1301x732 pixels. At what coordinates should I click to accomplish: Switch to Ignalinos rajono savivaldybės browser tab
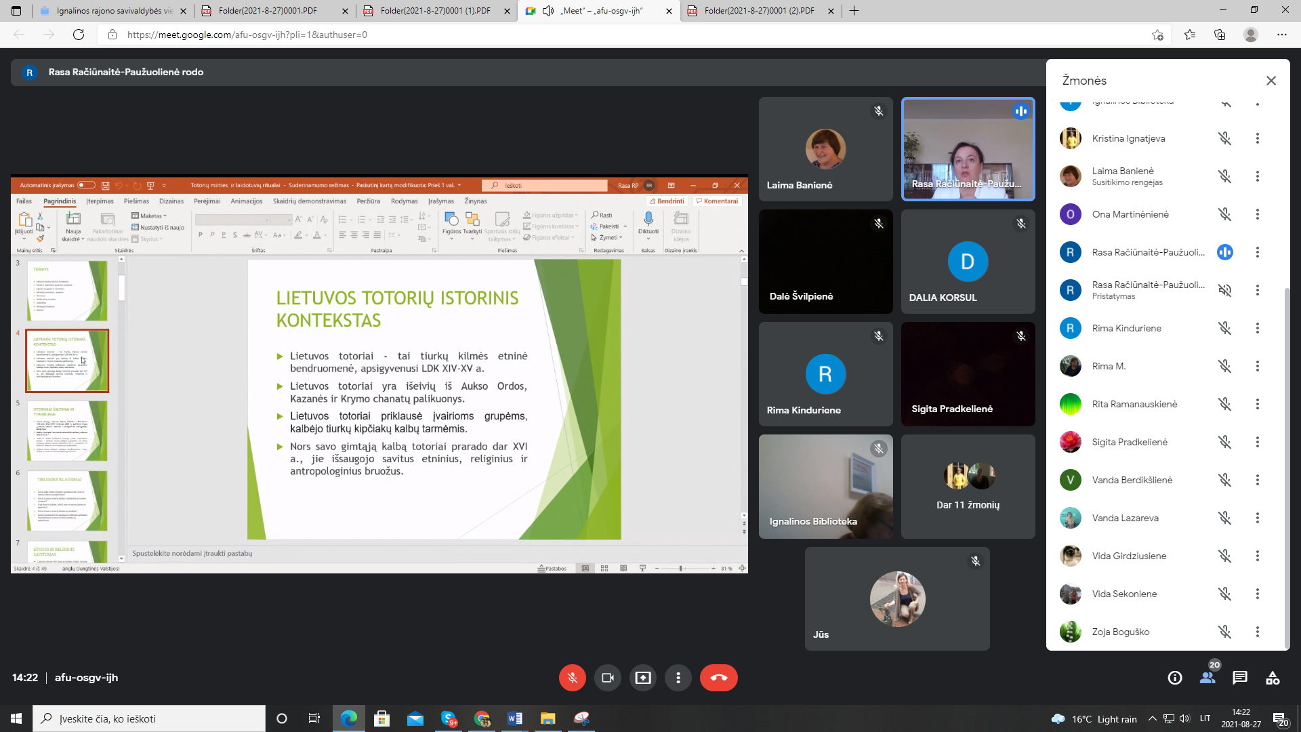tap(112, 11)
